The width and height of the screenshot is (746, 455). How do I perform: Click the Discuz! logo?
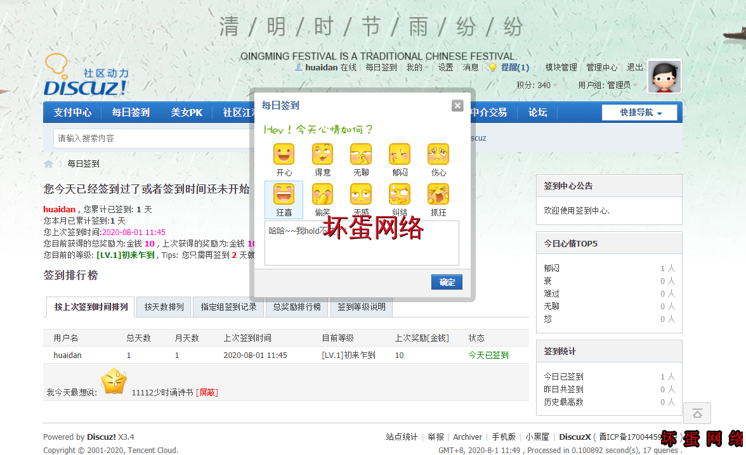coord(86,75)
